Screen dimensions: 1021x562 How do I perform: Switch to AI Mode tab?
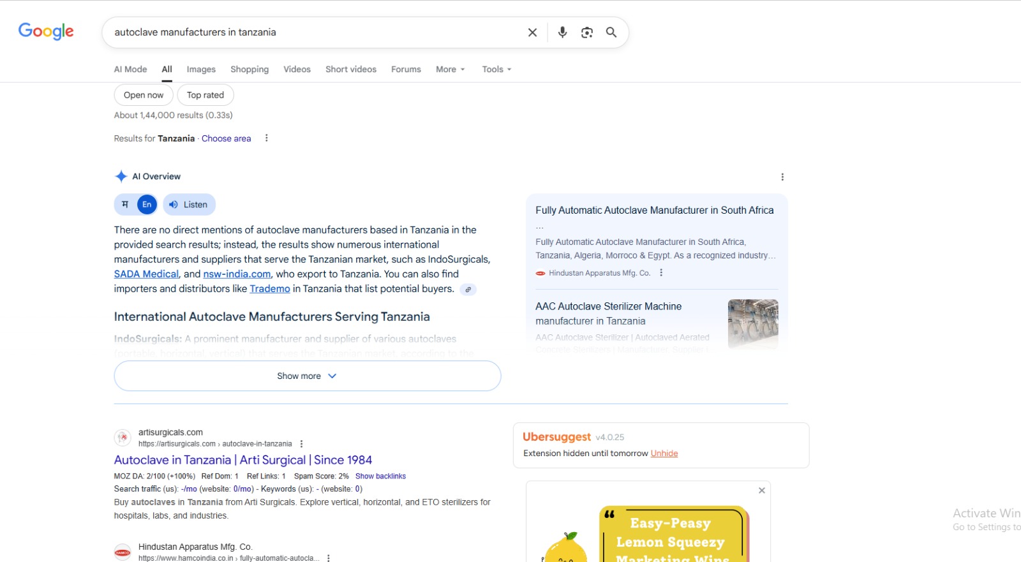tap(130, 70)
